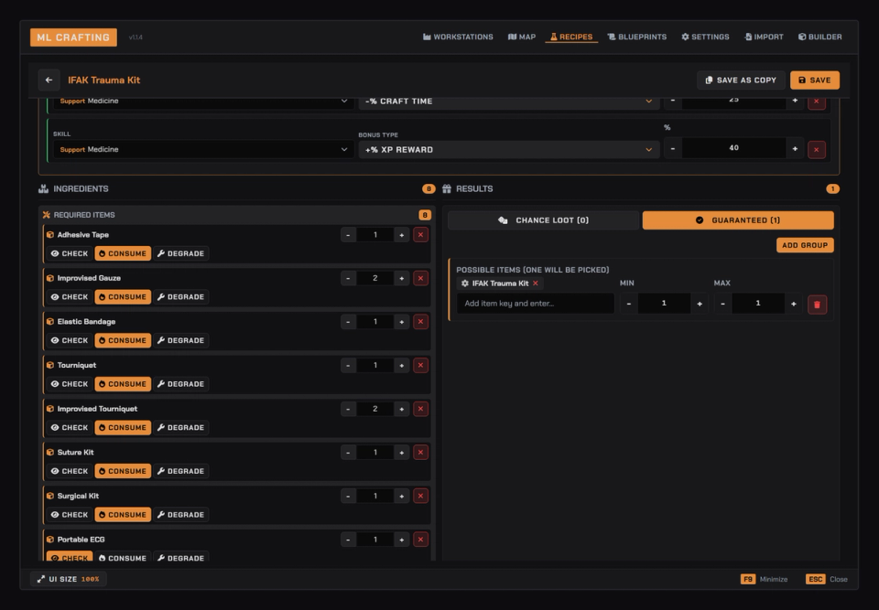This screenshot has height=610, width=879.
Task: Open the Import tab
Action: point(764,37)
